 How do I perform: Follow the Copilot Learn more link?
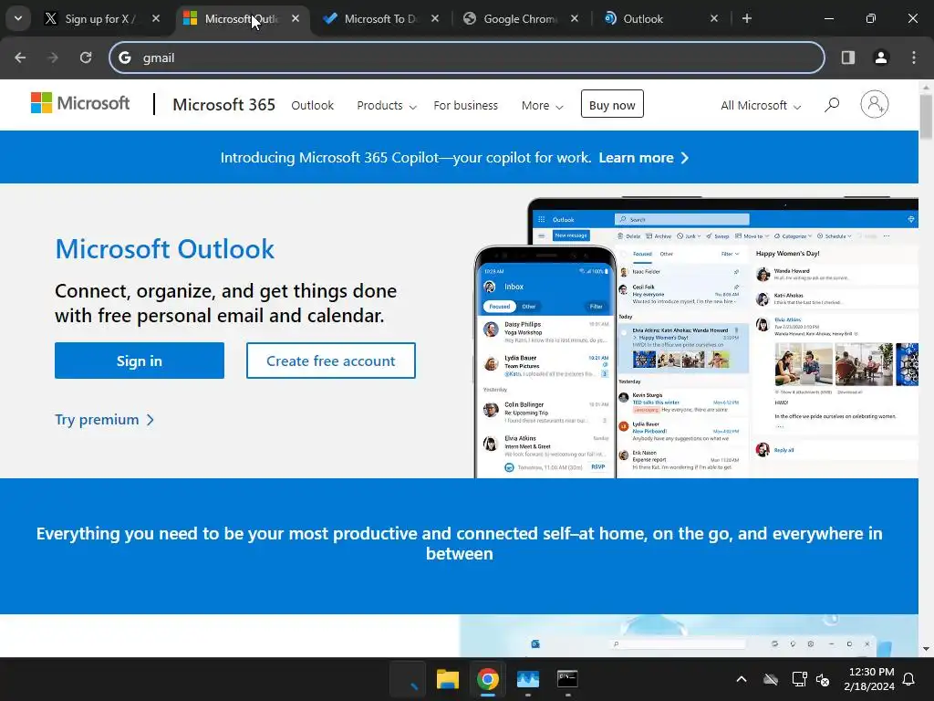[643, 158]
